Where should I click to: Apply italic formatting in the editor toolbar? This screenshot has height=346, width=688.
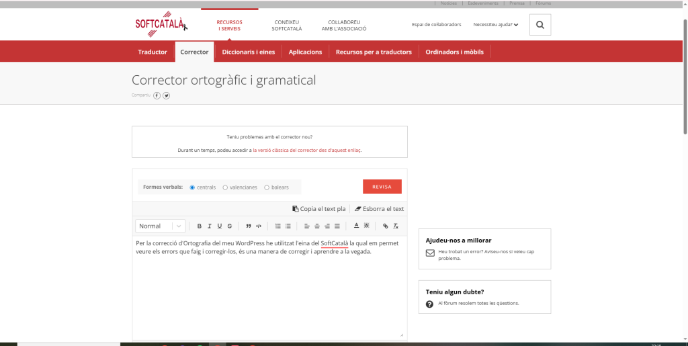click(210, 226)
